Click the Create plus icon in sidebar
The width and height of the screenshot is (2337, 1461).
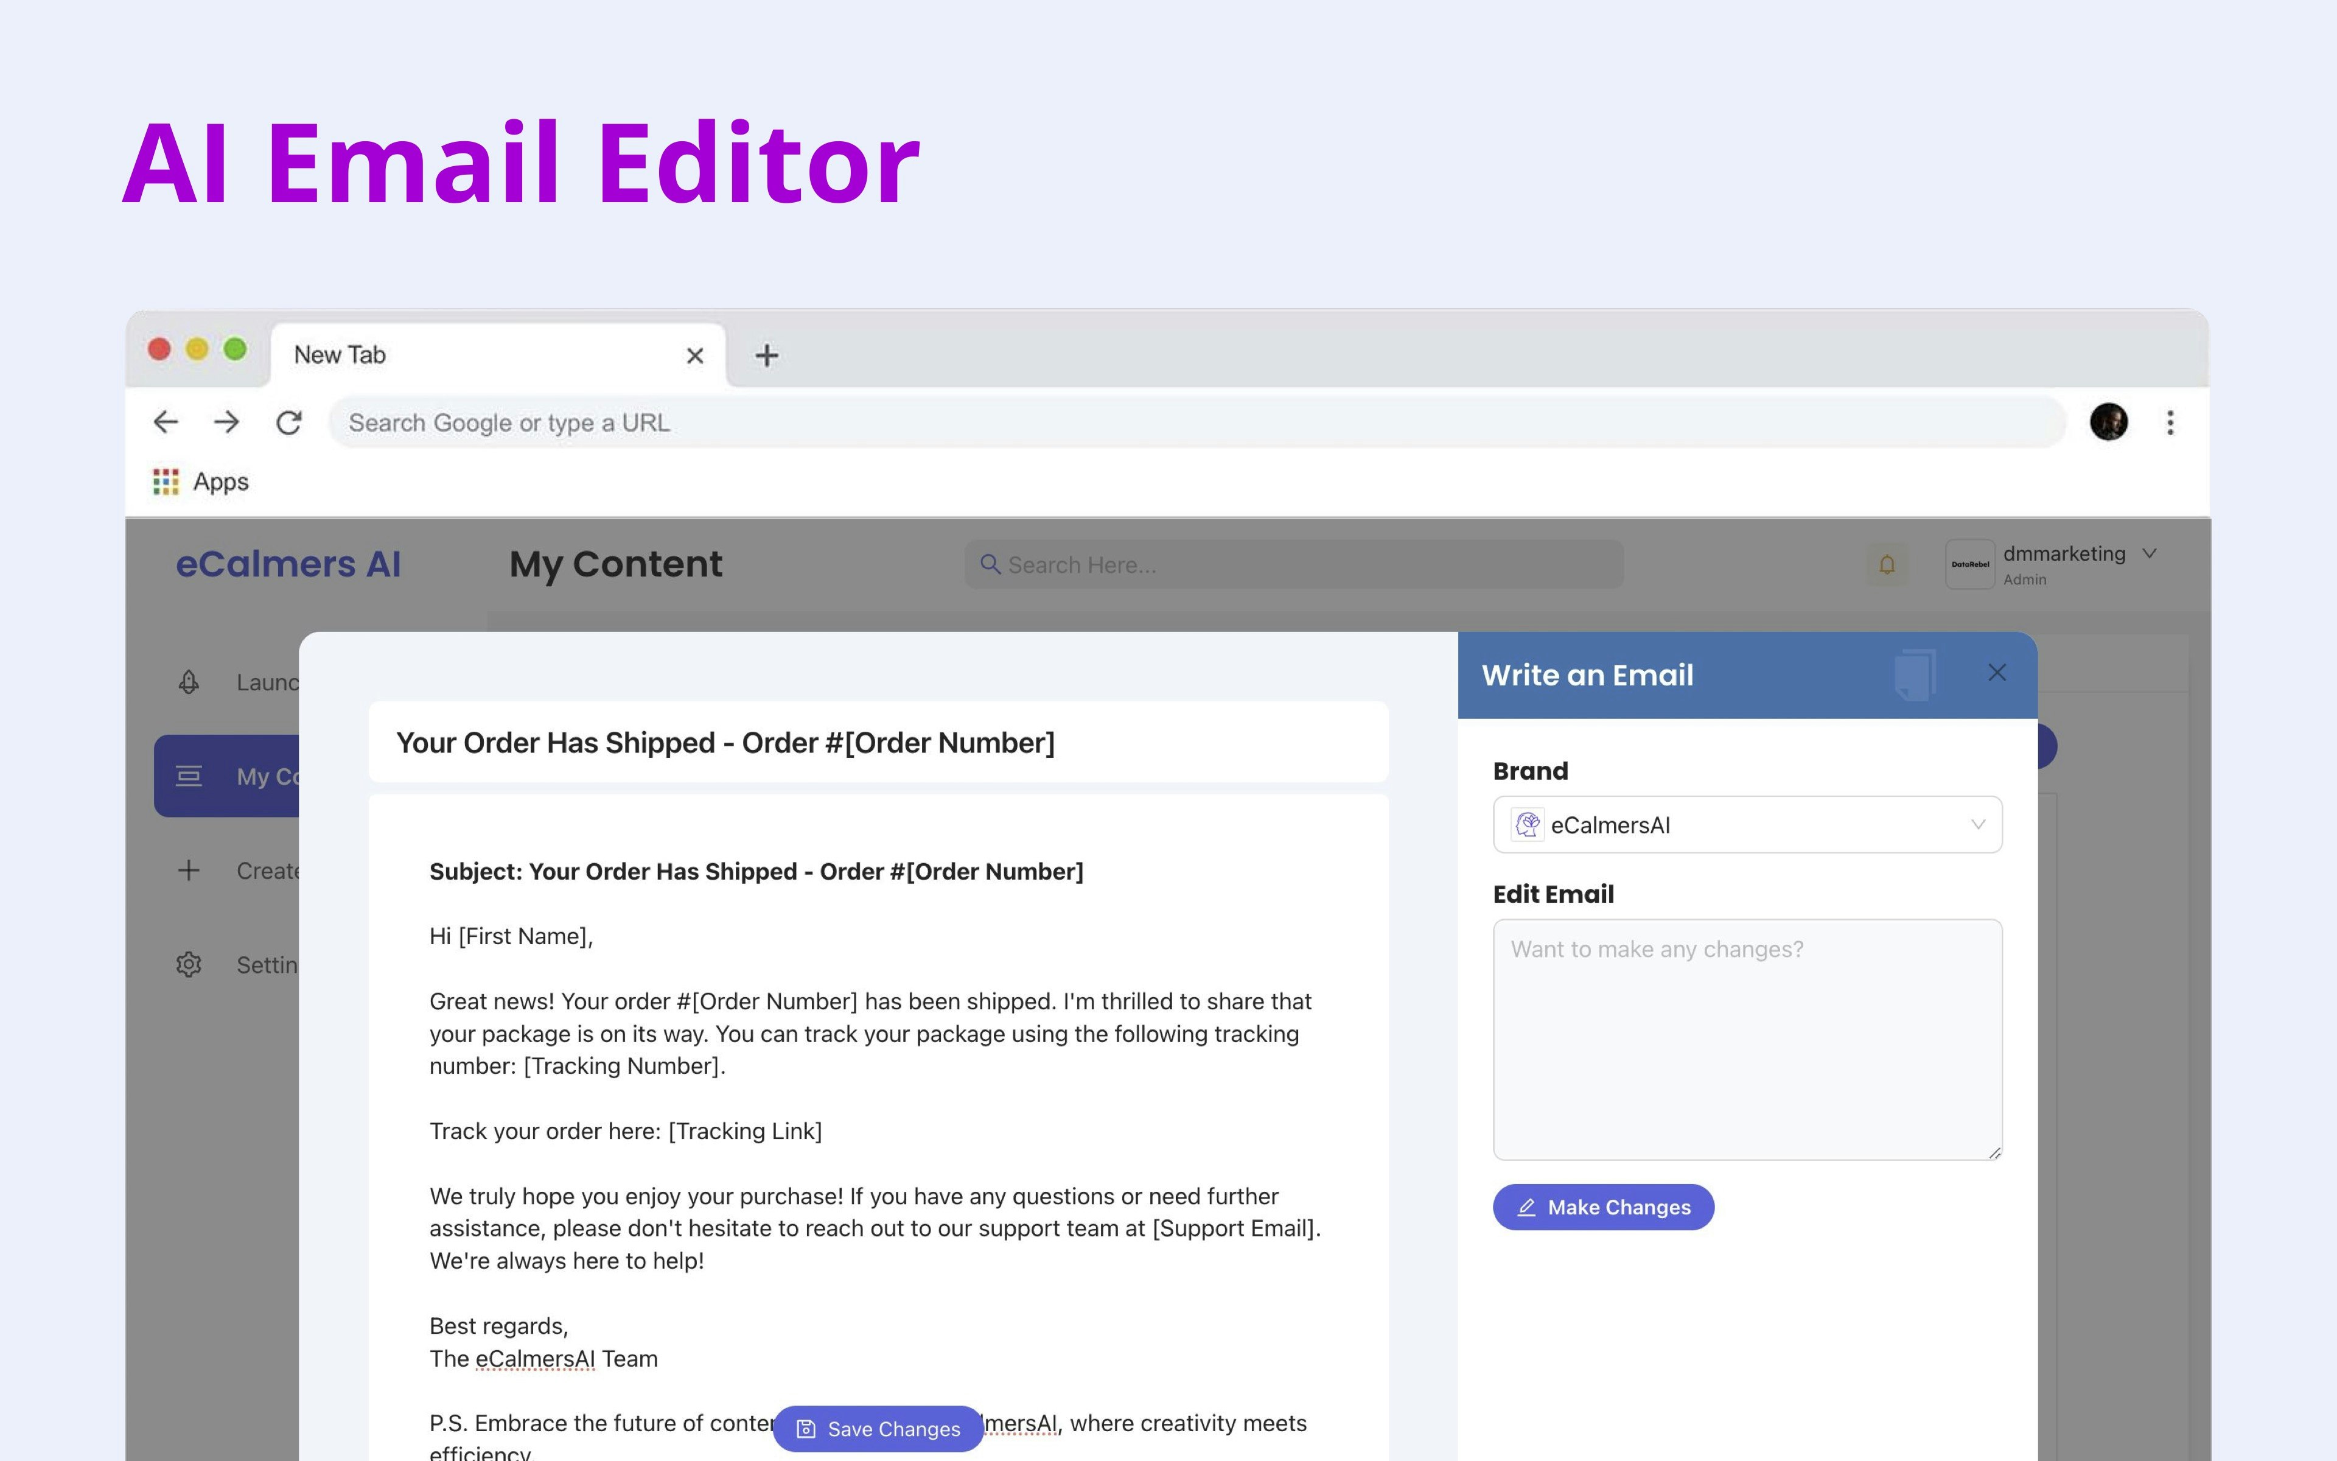point(189,871)
